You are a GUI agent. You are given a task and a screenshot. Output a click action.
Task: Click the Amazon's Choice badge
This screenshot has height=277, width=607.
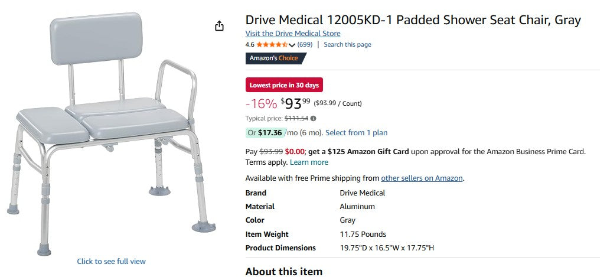pos(276,58)
